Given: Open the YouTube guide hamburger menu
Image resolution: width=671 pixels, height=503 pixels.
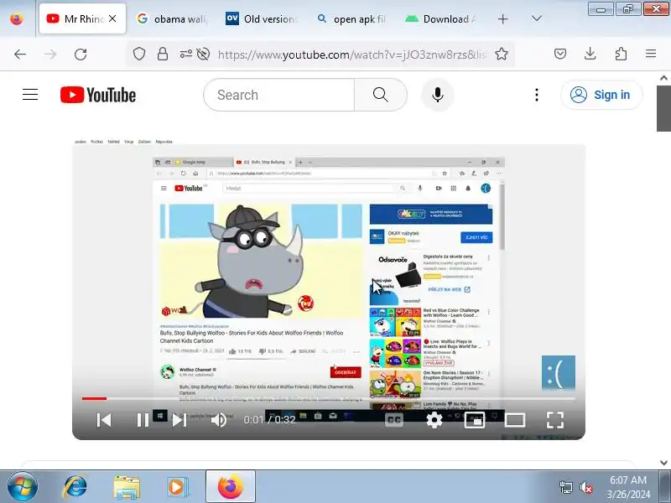Looking at the screenshot, I should (x=30, y=95).
